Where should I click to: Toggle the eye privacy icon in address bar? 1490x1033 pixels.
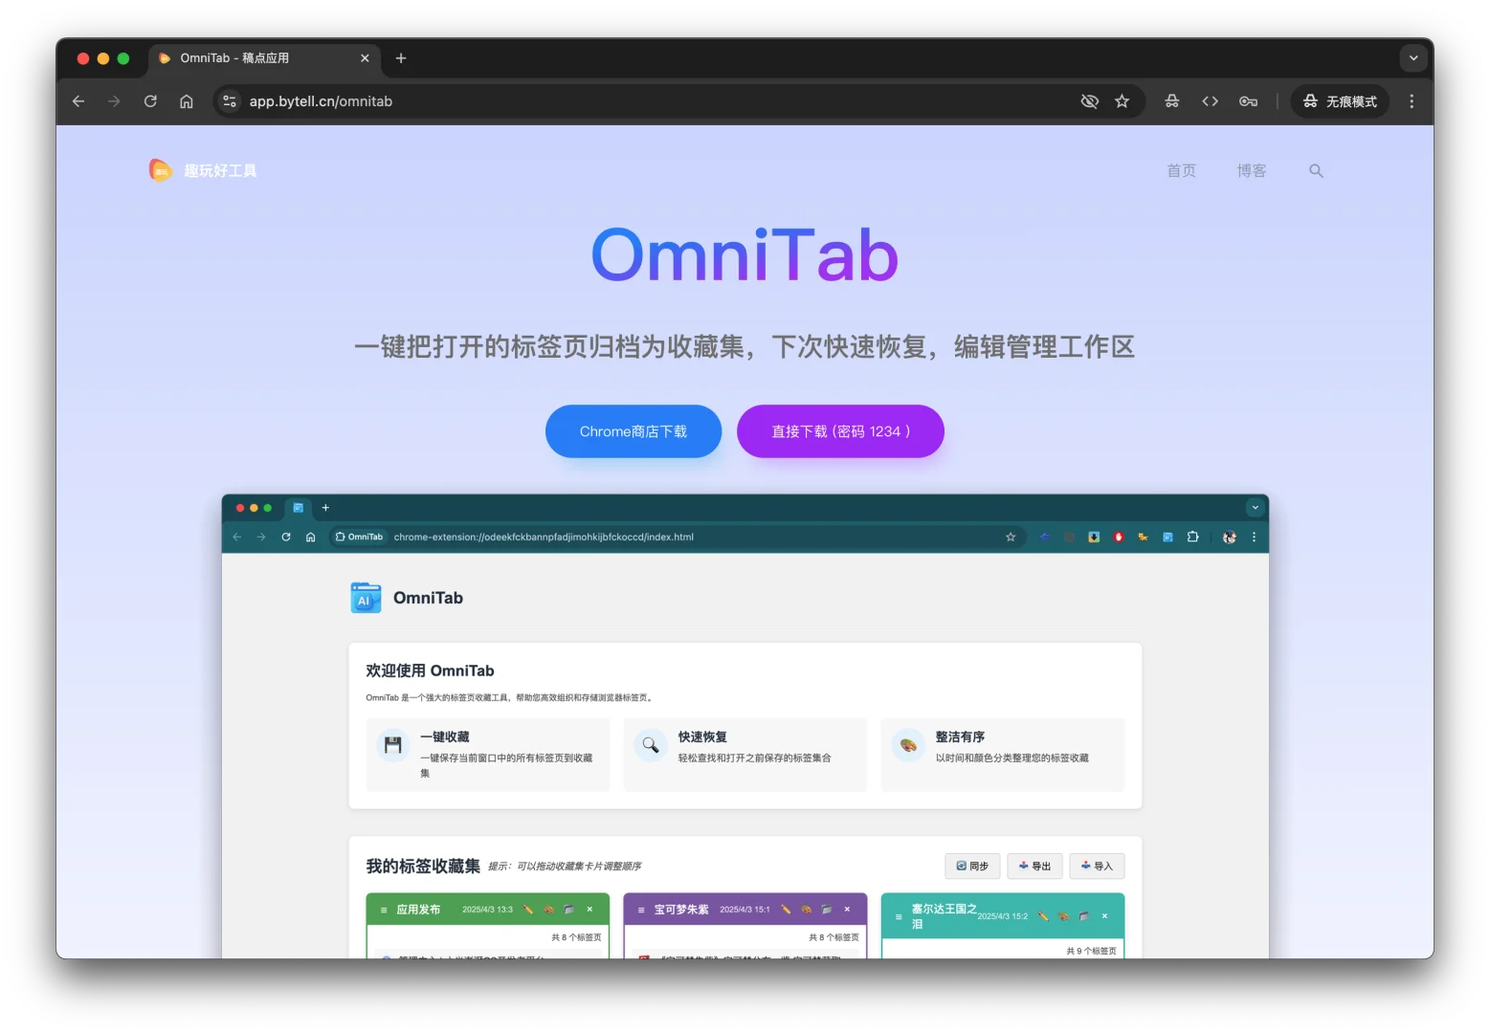1090,100
